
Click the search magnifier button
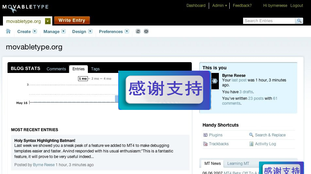tap(299, 21)
